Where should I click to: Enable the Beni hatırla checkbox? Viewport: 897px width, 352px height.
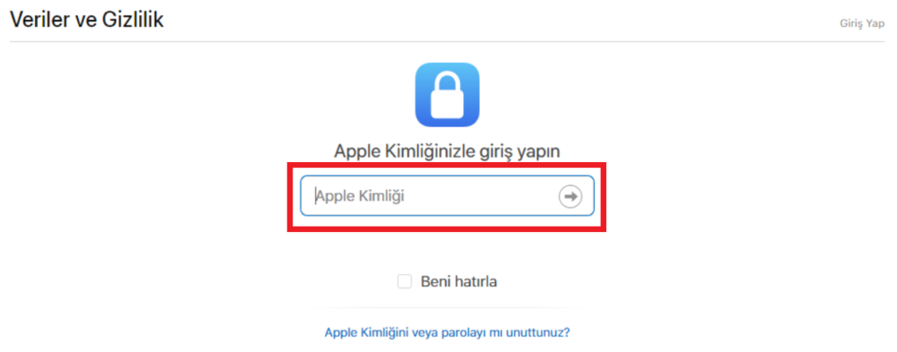click(405, 282)
